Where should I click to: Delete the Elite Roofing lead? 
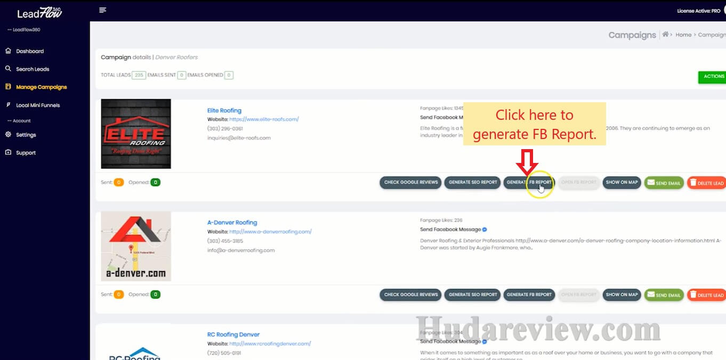tap(706, 183)
